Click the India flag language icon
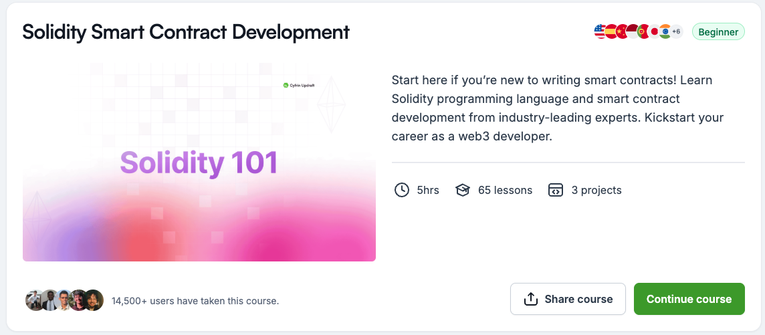This screenshot has height=335, width=765. (x=665, y=31)
